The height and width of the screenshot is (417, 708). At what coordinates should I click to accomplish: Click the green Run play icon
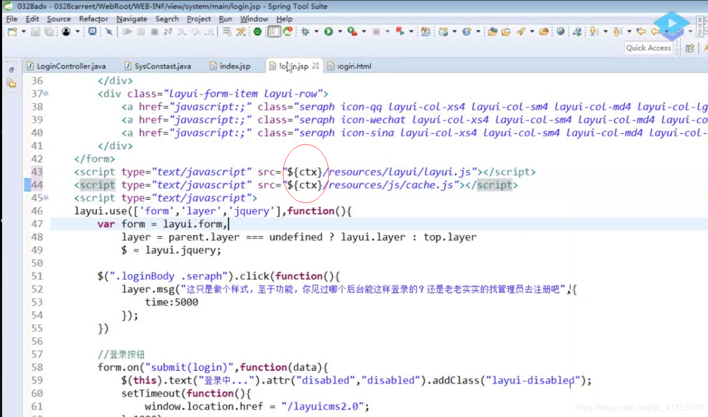coord(329,32)
